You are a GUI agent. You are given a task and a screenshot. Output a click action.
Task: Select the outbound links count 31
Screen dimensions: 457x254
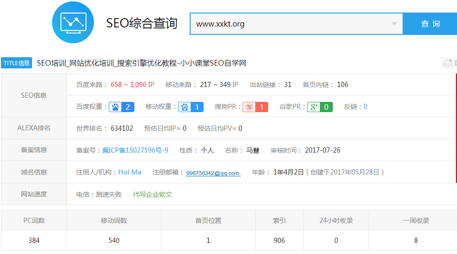(x=288, y=85)
